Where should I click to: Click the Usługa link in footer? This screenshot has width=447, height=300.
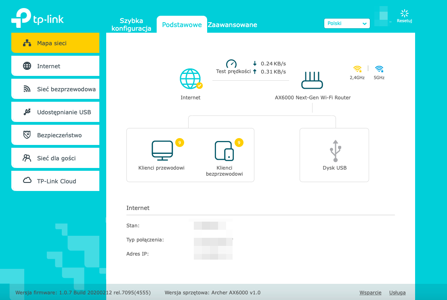[x=397, y=292]
